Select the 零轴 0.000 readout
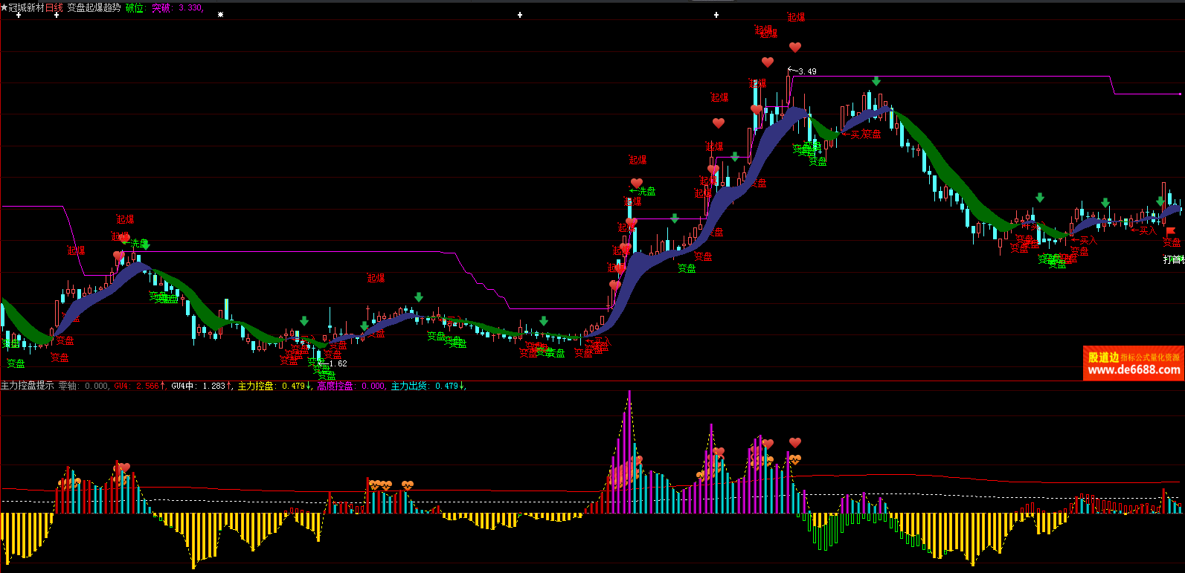 coord(83,386)
